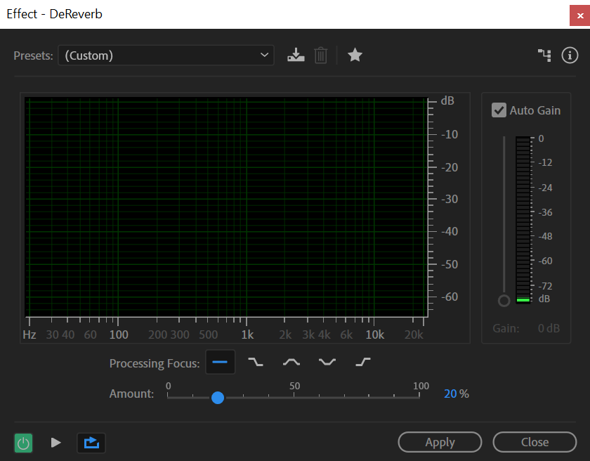
Task: Delete preset trash icon
Action: [320, 56]
